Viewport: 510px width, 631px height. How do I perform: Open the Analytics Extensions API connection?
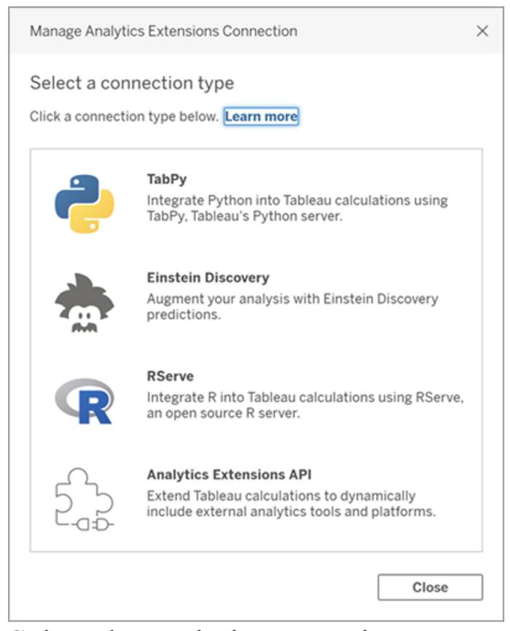coord(255,495)
